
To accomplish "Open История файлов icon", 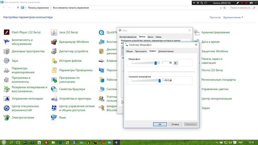I will (54, 61).
